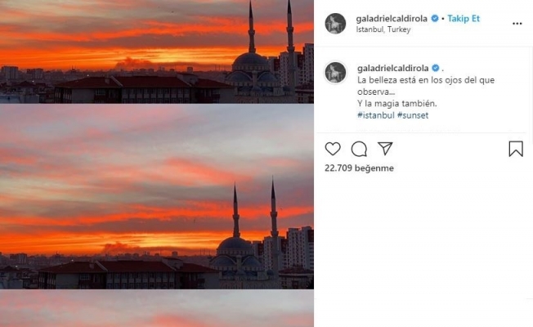Open galadrielcaldirola profile from the header username
533x327 pixels.
click(x=392, y=18)
